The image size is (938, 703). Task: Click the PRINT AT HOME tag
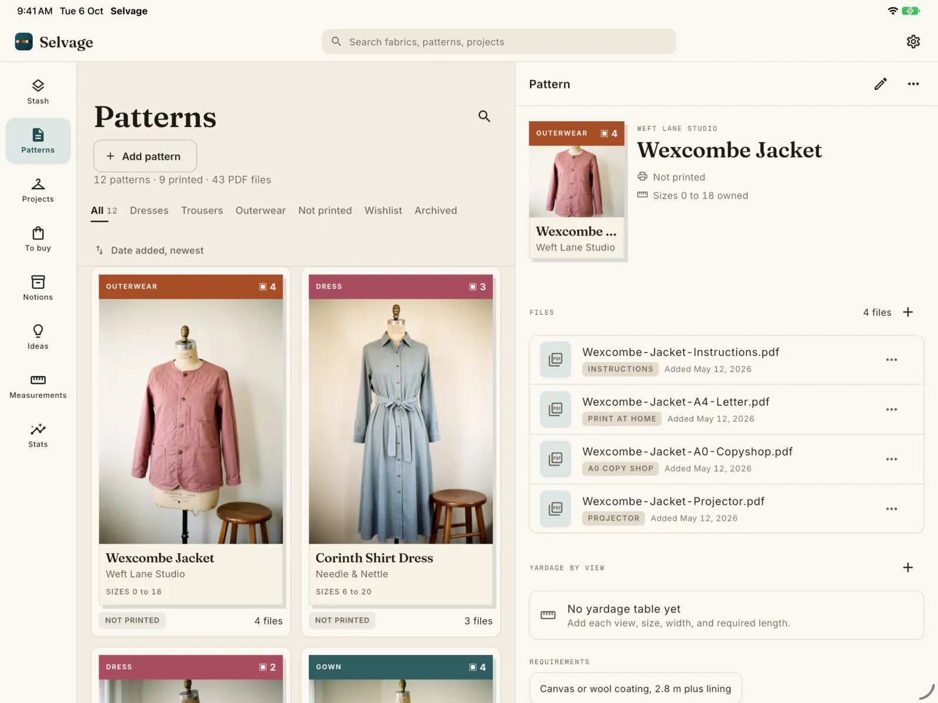621,419
